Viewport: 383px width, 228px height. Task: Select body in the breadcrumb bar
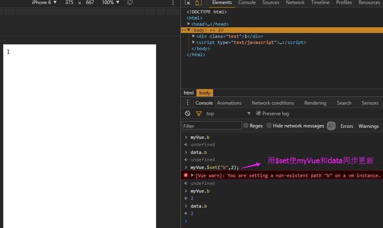coord(205,93)
